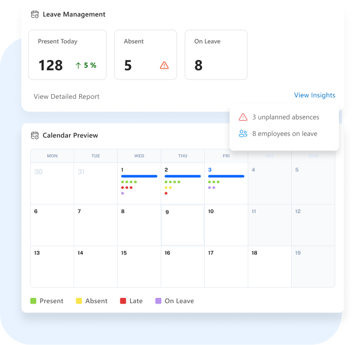The width and height of the screenshot is (355, 345).
Task: Open the View Insights link
Action: [x=315, y=95]
